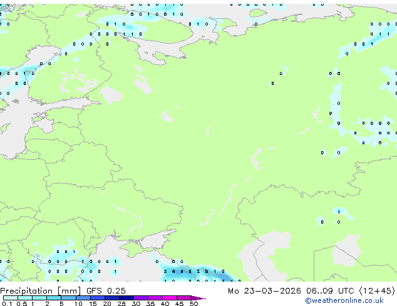Pick the 15–20 mm legend swatch

click(98, 298)
